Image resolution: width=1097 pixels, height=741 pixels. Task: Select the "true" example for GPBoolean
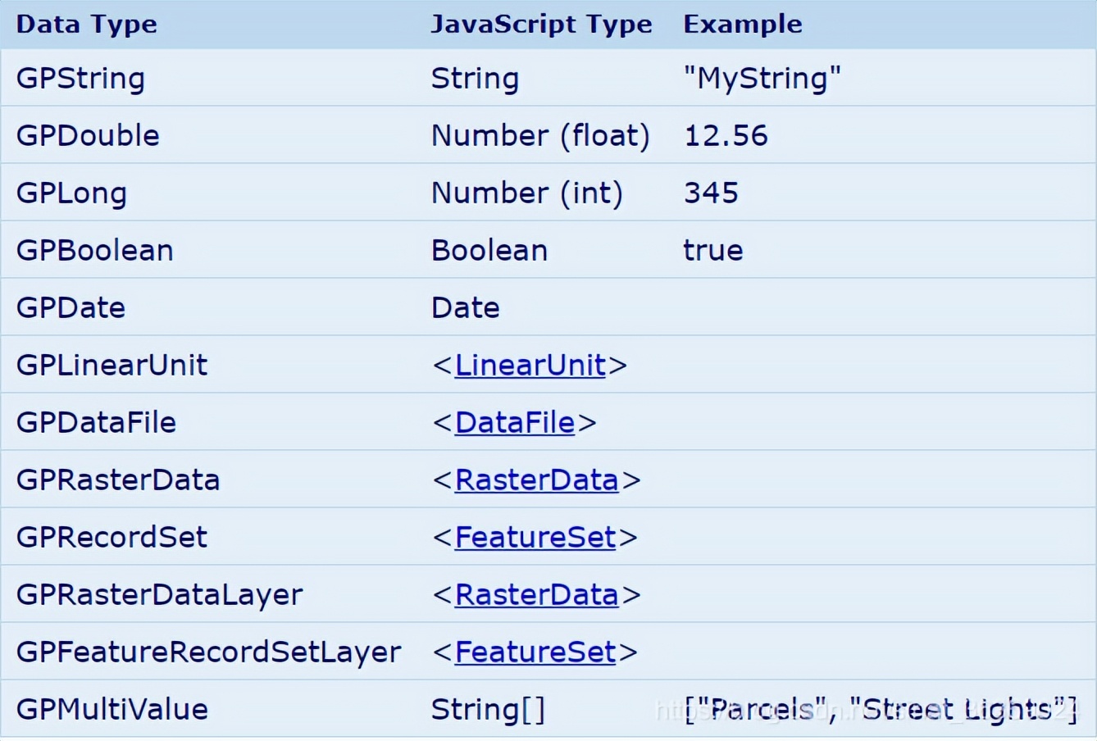coord(712,250)
